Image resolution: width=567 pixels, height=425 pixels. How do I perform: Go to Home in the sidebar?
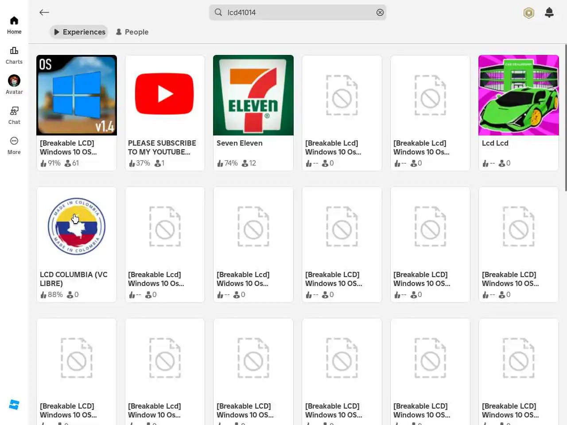tap(14, 25)
